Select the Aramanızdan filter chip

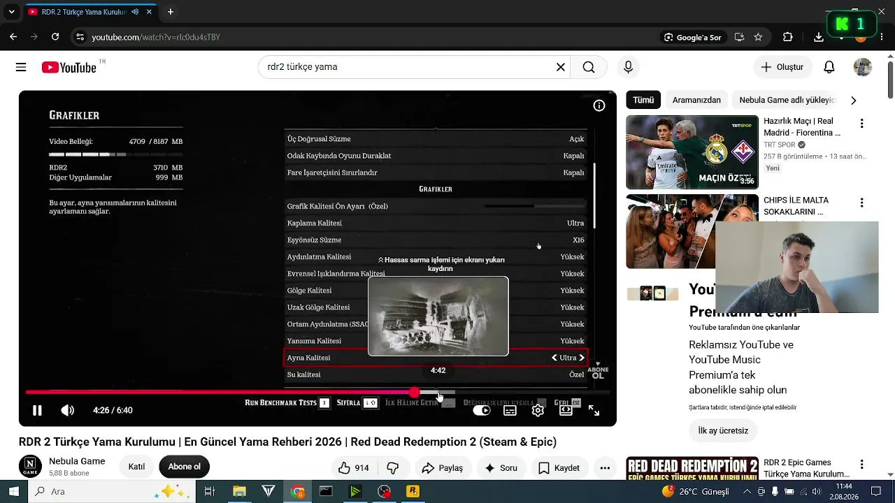[x=696, y=100]
